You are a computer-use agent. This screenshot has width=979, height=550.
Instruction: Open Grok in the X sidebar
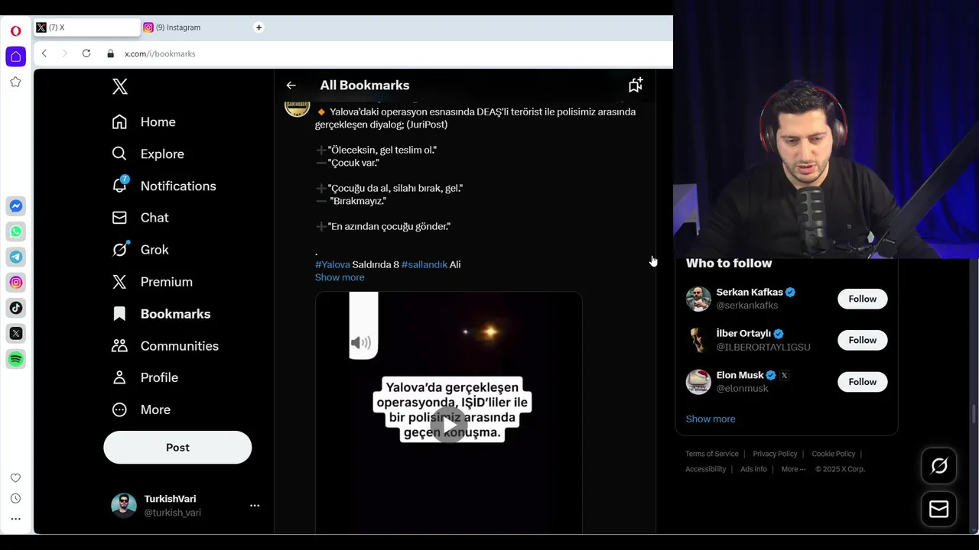coord(140,250)
